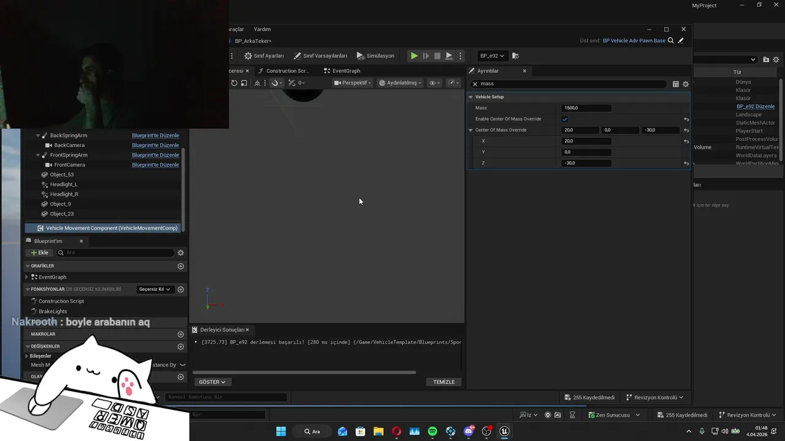Add new graph with GRAFİKLER plus
This screenshot has width=785, height=441.
180,266
